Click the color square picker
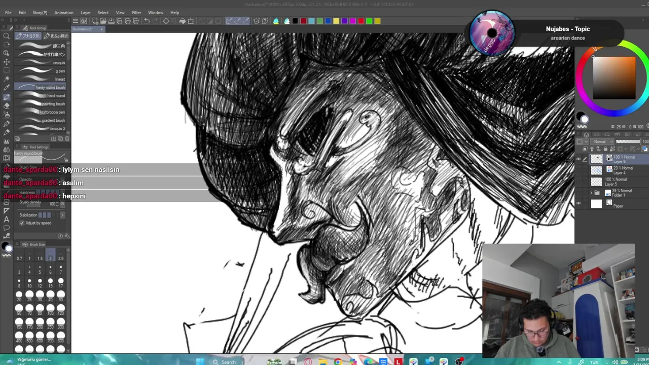 point(615,79)
